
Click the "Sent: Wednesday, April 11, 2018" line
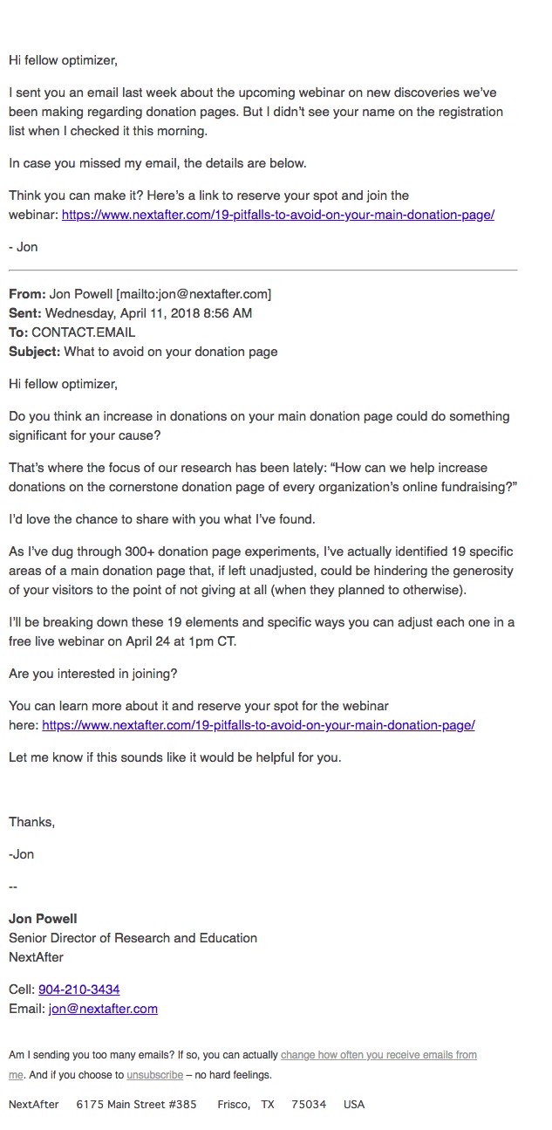tap(130, 313)
